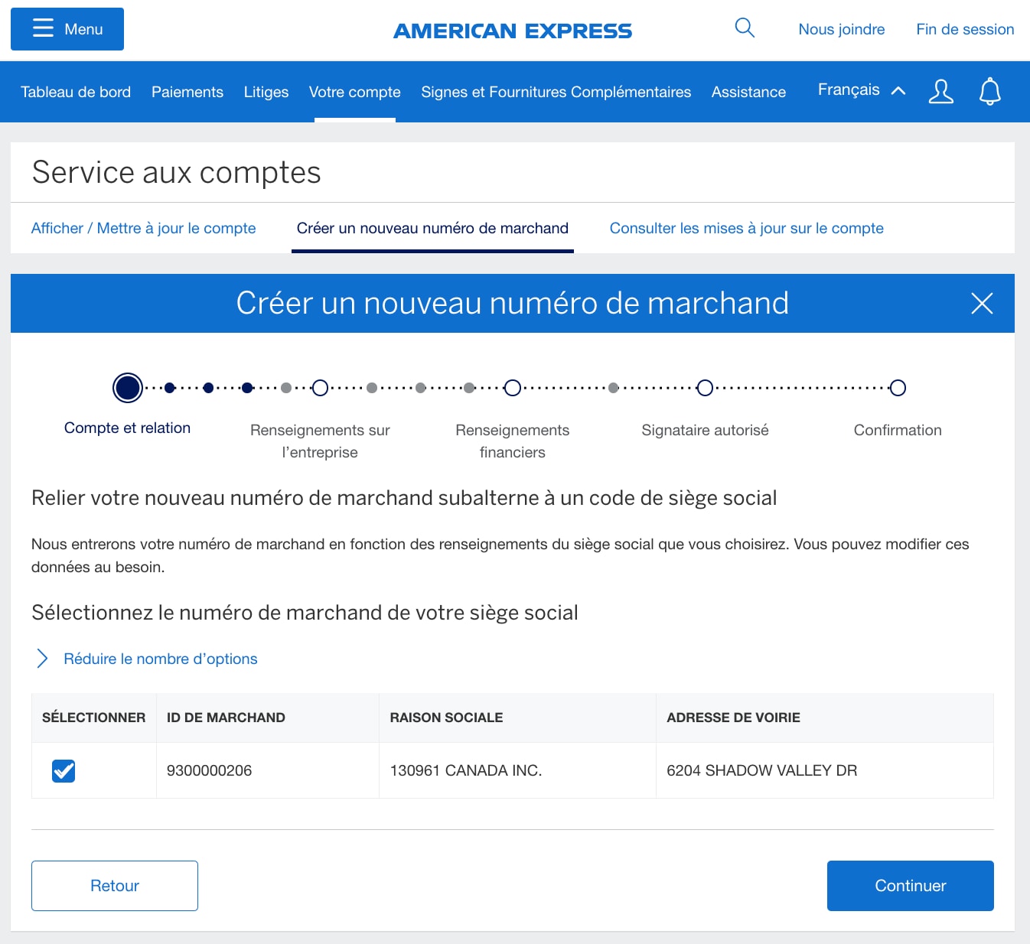Viewport: 1030px width, 944px height.
Task: Open the Litiges navigation item
Action: point(266,92)
